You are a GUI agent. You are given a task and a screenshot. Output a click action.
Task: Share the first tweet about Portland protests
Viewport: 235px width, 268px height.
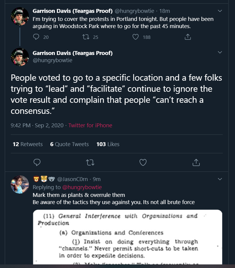coord(188,37)
